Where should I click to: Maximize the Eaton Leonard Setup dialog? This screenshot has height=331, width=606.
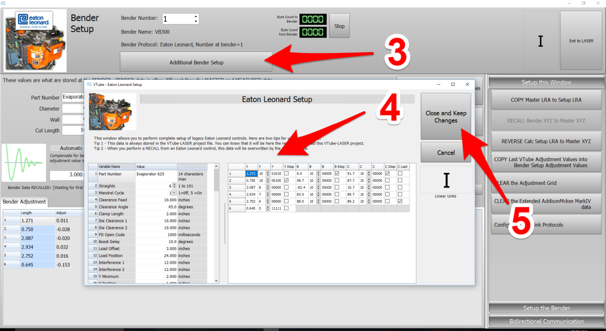tap(453, 84)
